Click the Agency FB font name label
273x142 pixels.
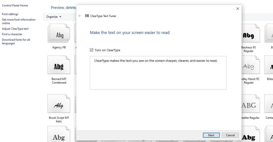(x=59, y=47)
